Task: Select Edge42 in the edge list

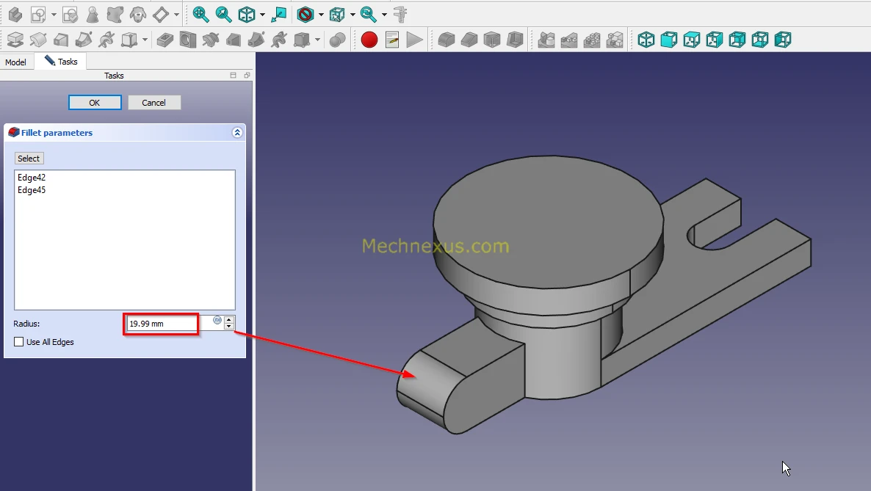Action: click(32, 178)
